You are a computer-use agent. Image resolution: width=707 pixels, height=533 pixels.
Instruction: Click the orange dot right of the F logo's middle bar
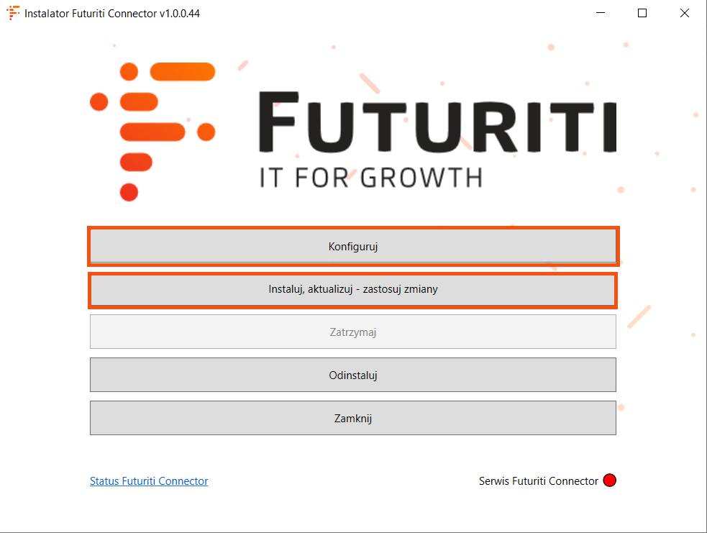pos(206,132)
